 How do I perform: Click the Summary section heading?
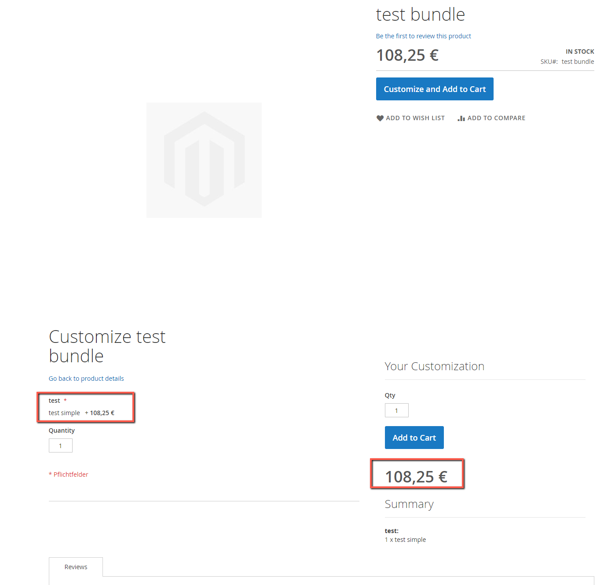tap(409, 504)
